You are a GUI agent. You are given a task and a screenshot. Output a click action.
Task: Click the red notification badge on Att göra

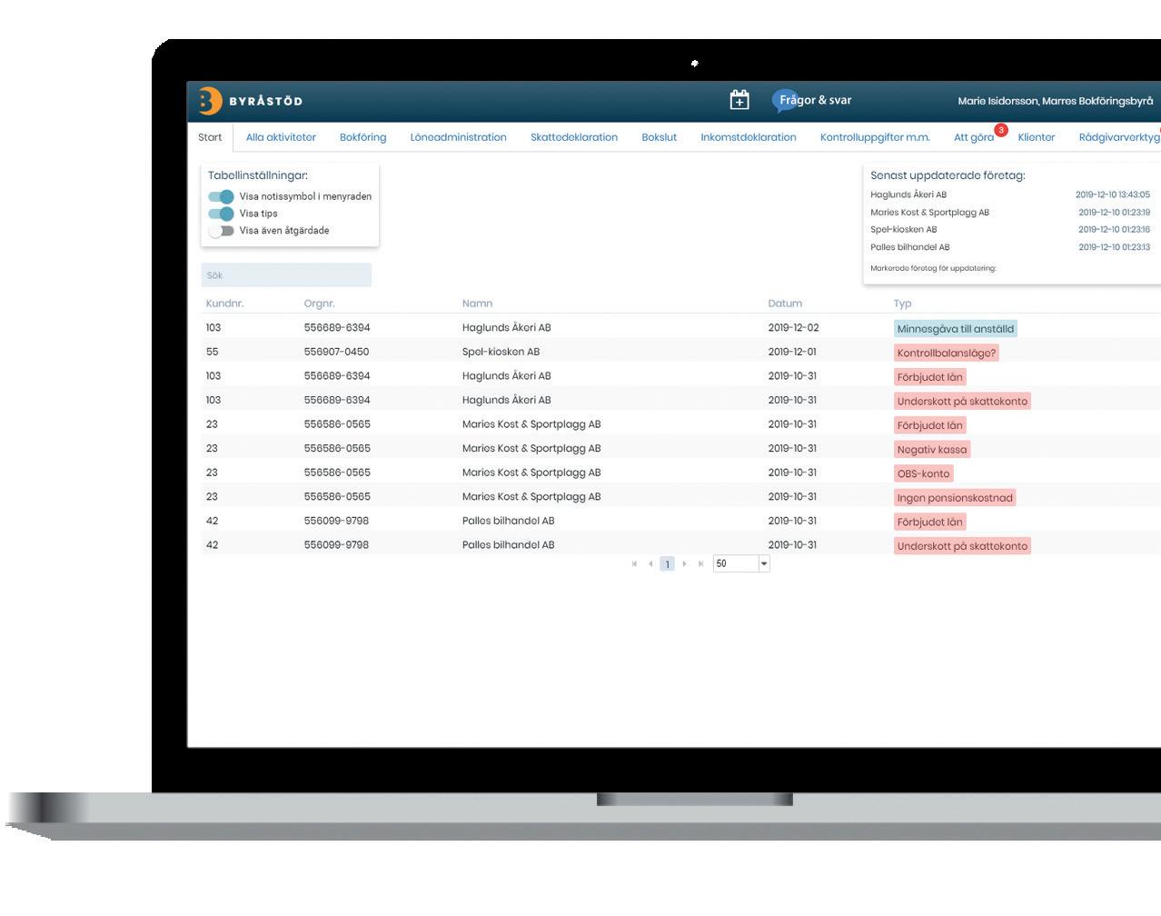click(1001, 130)
